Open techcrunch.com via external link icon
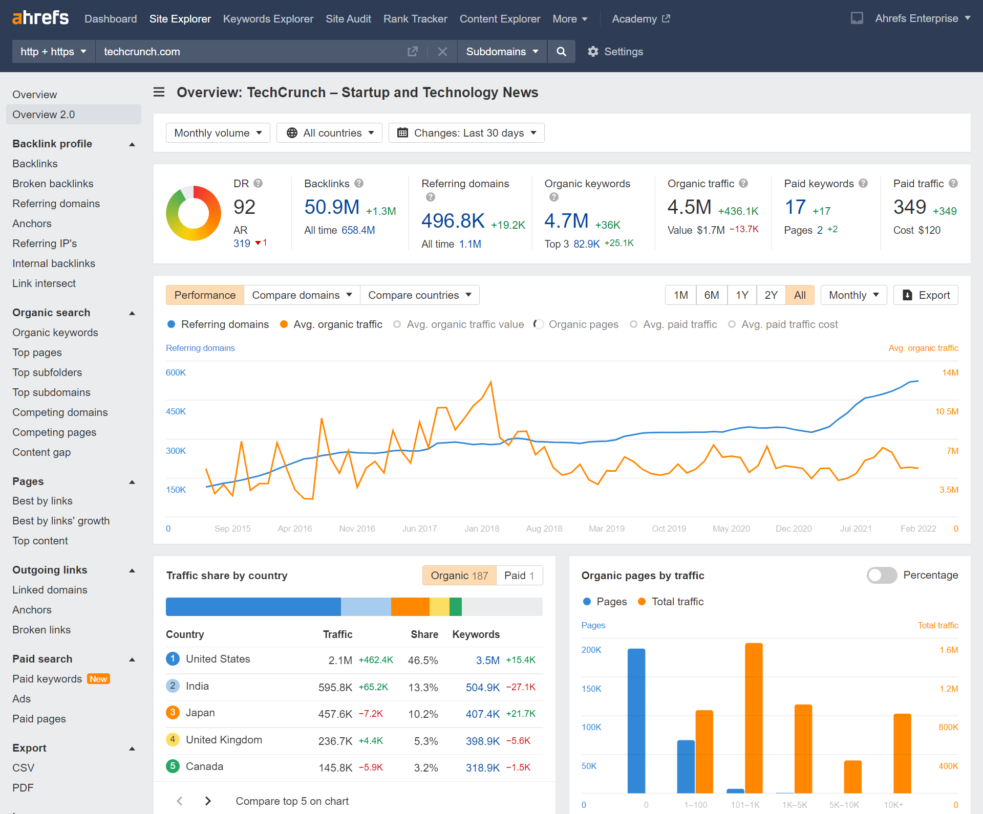The width and height of the screenshot is (983, 814). tap(412, 52)
